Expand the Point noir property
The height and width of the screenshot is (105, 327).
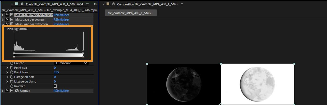pyautogui.click(x=7, y=68)
